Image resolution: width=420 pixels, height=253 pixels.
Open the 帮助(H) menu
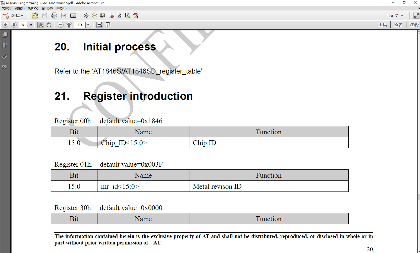tap(61, 8)
